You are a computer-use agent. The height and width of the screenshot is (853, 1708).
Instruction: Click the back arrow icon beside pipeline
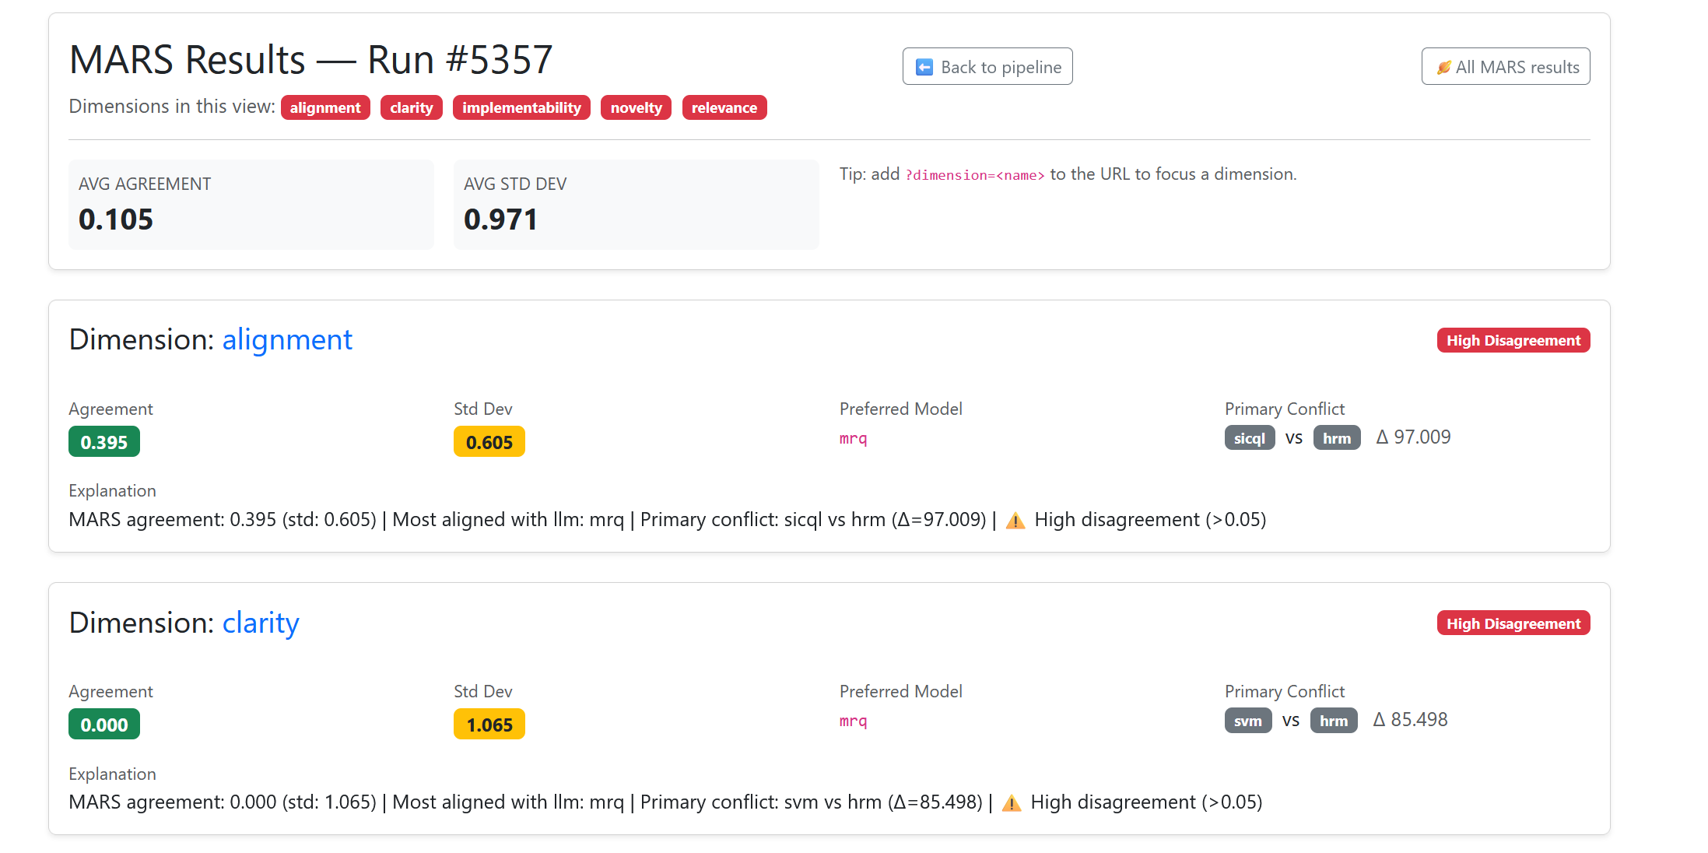[x=924, y=67]
